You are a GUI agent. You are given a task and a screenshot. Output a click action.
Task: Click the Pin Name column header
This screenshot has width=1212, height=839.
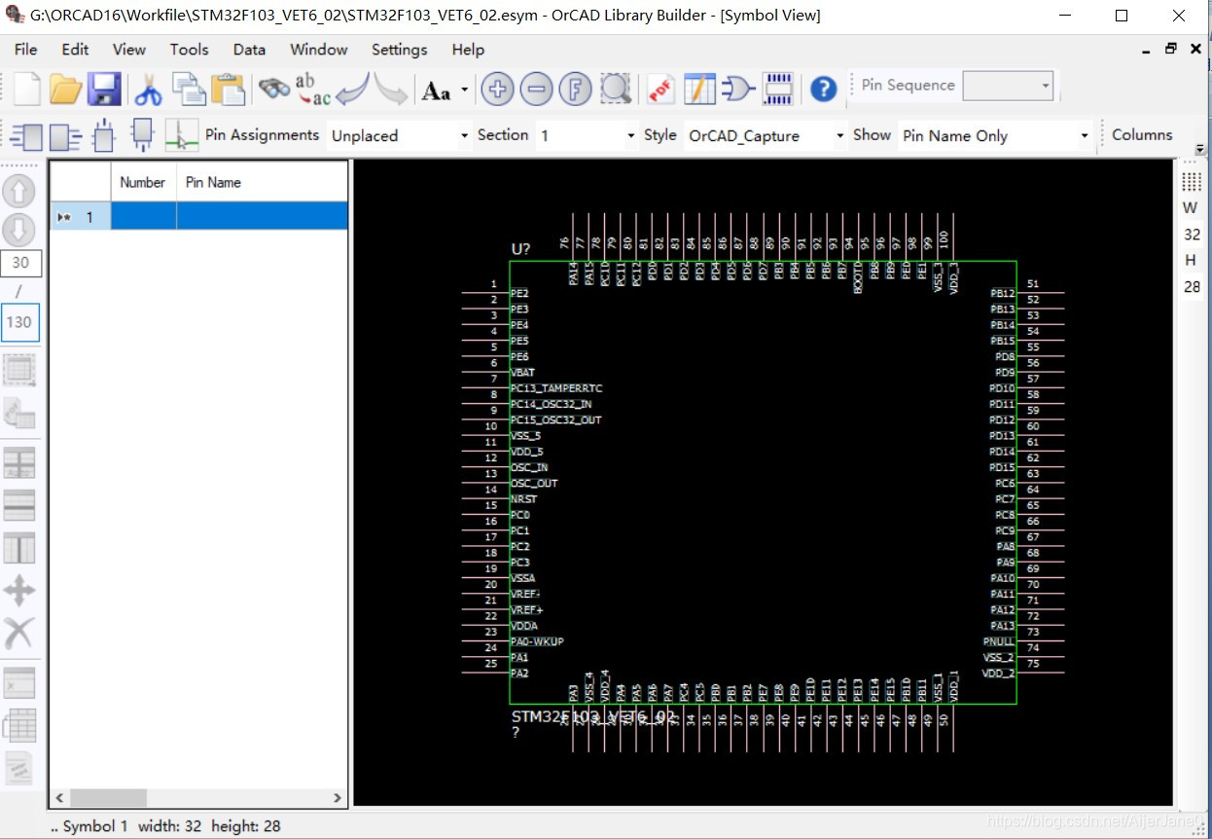pos(213,182)
